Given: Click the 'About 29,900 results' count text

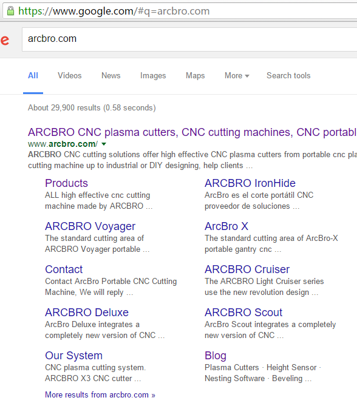Looking at the screenshot, I should (92, 107).
